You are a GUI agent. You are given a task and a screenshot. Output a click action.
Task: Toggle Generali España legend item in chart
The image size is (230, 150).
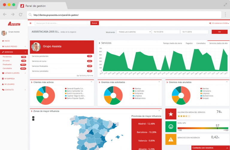click(x=75, y=88)
